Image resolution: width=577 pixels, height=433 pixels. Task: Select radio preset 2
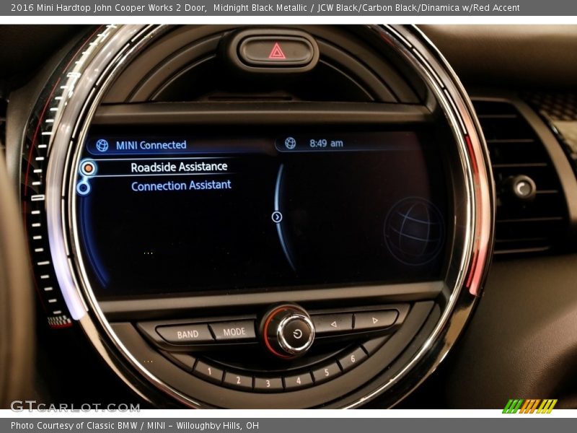(x=238, y=380)
